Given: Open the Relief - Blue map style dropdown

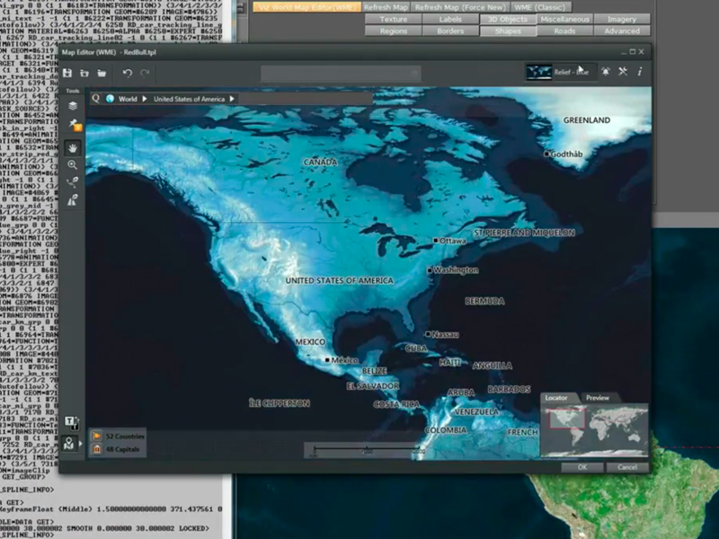Looking at the screenshot, I should pyautogui.click(x=561, y=72).
